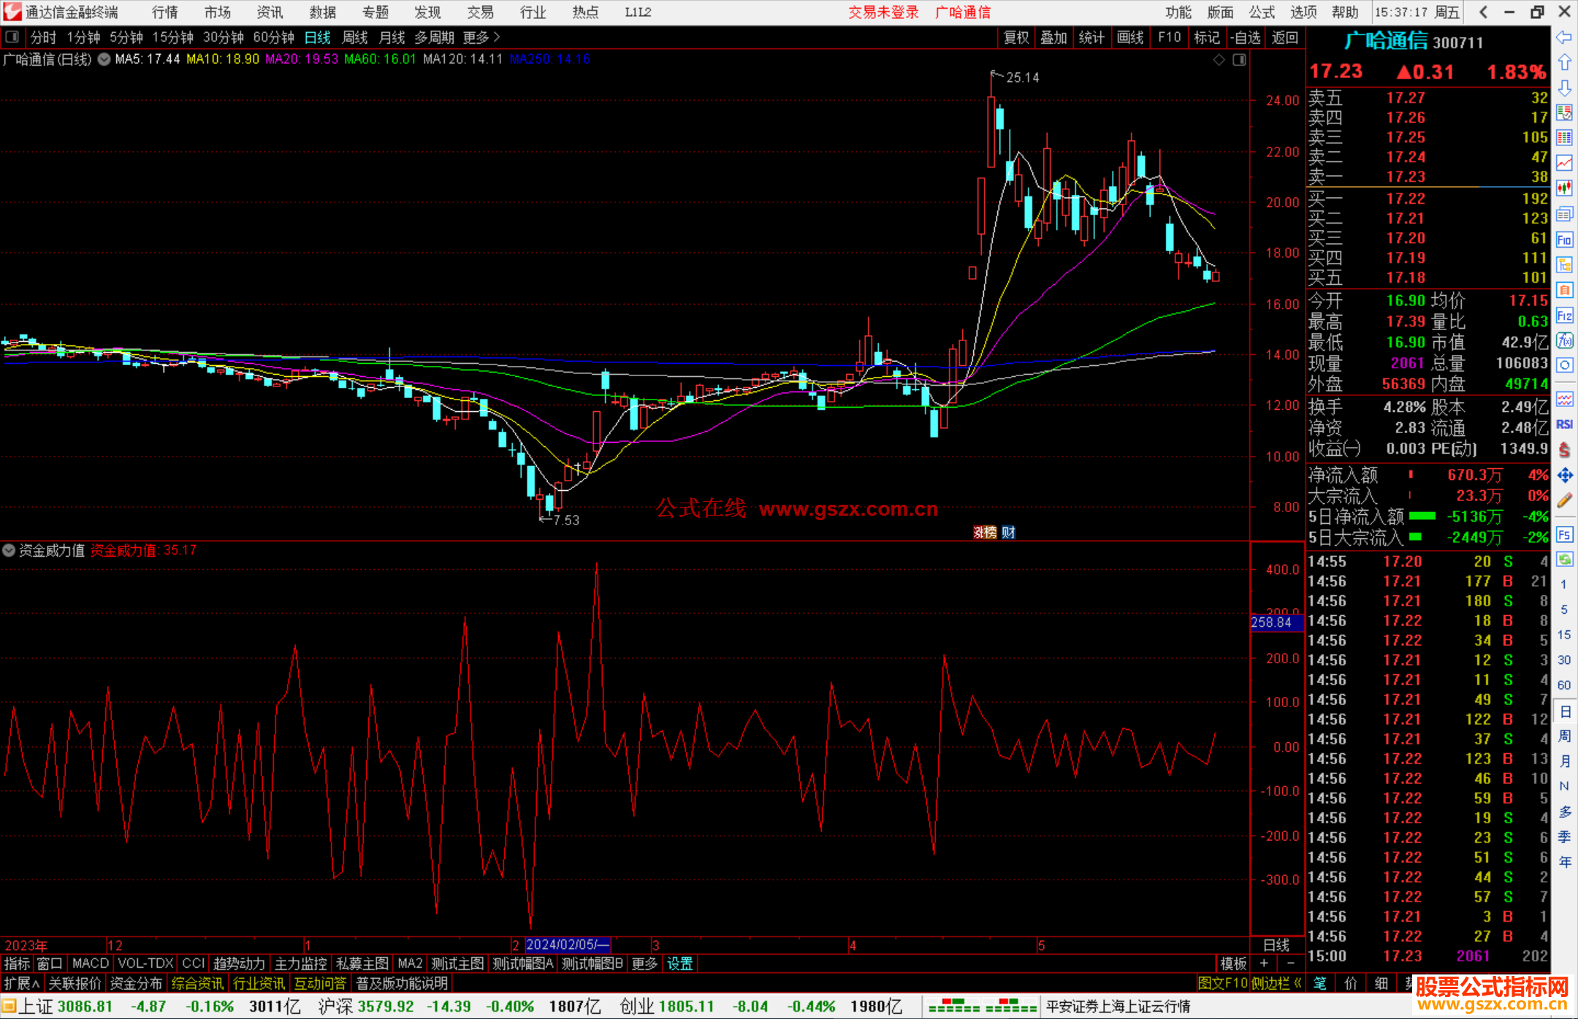Toggle the 资金威力值 indicator round button
Screen dimensions: 1578x1019
[x=9, y=550]
